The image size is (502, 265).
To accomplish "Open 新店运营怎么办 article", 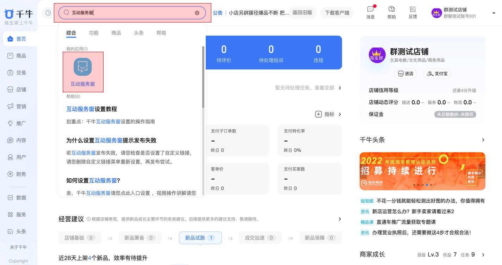I will 413,211.
